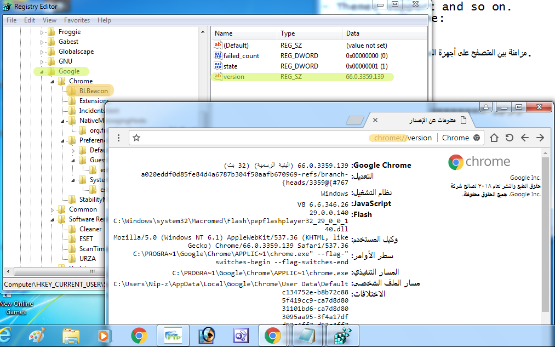555x347 pixels.
Task: Click the registry tree's horizontal scrollbar left arrow
Action: [8, 271]
